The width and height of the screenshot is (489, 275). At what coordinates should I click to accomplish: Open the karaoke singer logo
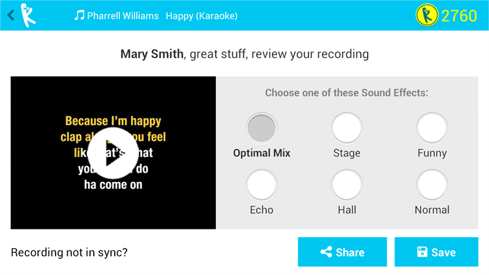click(28, 15)
